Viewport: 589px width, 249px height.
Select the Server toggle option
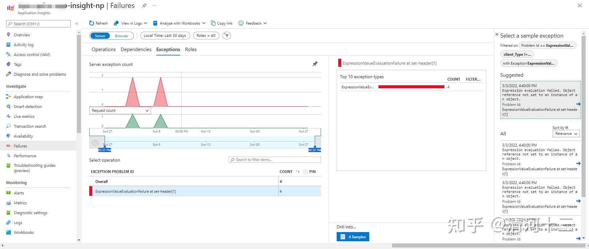tap(100, 36)
